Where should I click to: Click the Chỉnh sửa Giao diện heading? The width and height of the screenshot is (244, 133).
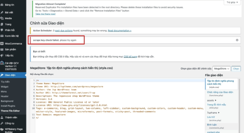coord(47,23)
